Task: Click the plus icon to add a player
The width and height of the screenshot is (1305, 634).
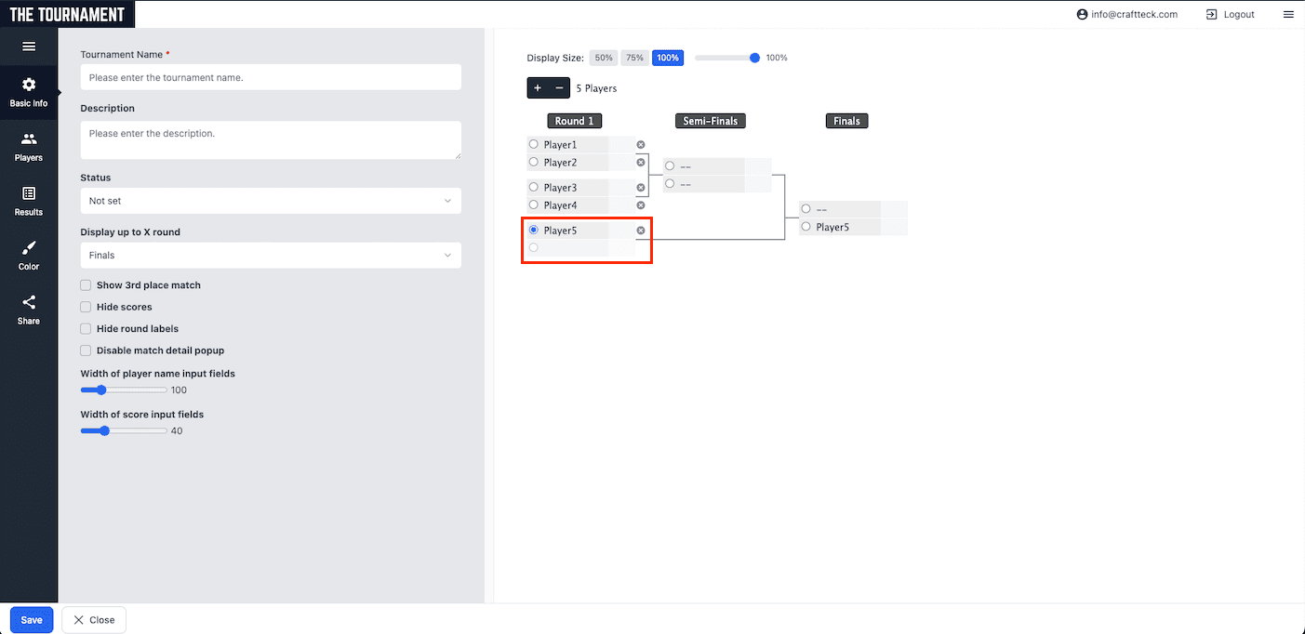Action: (538, 88)
